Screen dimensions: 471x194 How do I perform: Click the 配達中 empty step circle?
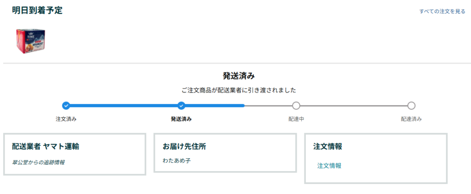coord(296,105)
